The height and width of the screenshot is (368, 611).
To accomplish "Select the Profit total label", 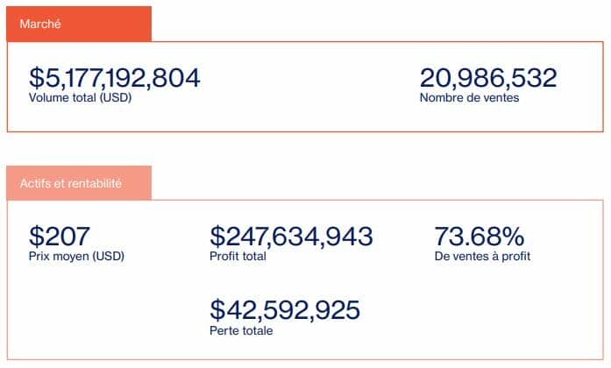I will click(x=238, y=257).
